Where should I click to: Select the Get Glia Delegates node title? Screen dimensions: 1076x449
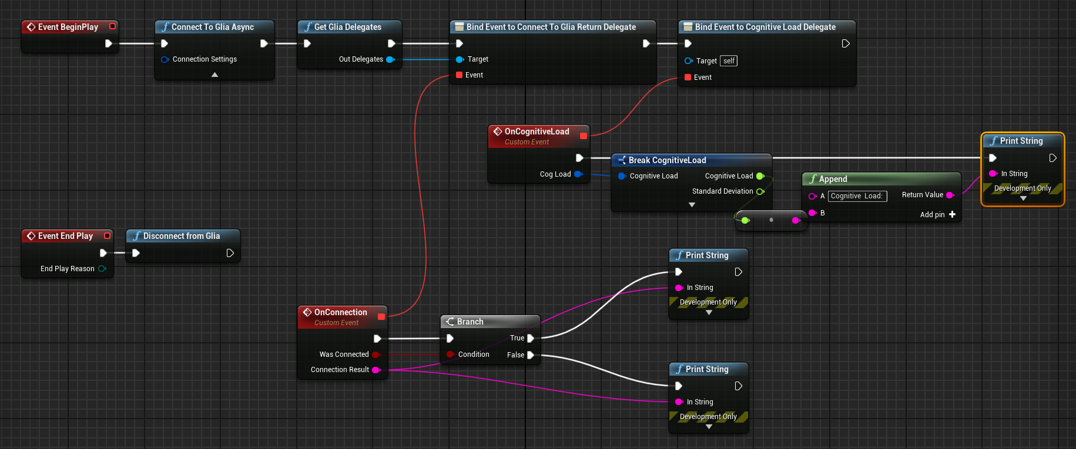click(x=347, y=27)
